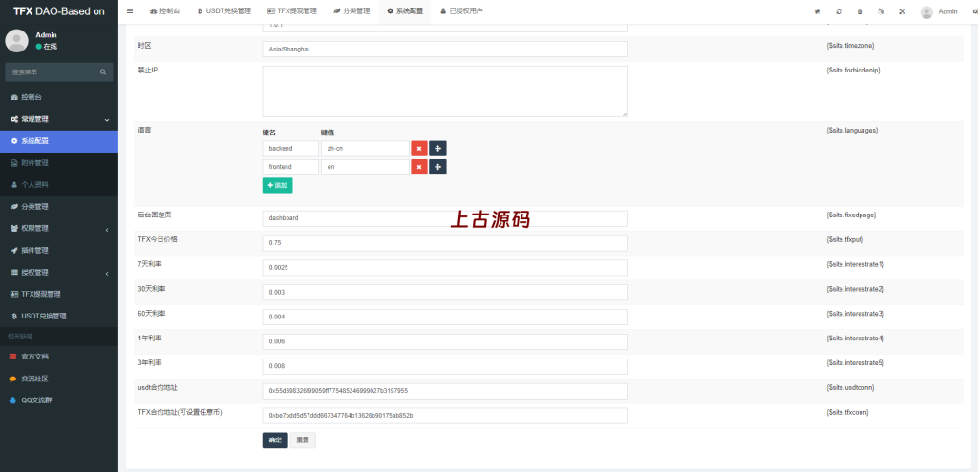Click the frontend key name field

click(x=290, y=168)
